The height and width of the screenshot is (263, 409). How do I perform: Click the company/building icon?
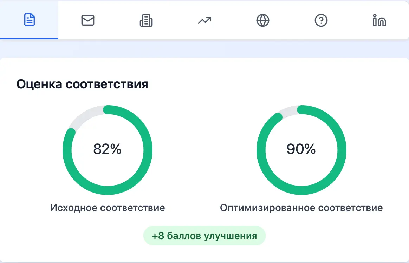click(146, 20)
